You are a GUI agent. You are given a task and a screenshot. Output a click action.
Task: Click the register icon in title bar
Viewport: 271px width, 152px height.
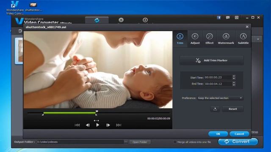[237, 18]
